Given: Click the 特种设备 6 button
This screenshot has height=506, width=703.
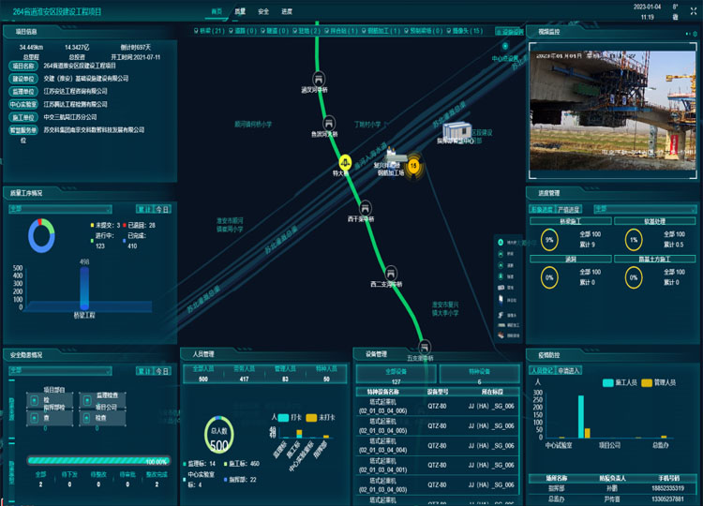Looking at the screenshot, I should (x=479, y=376).
